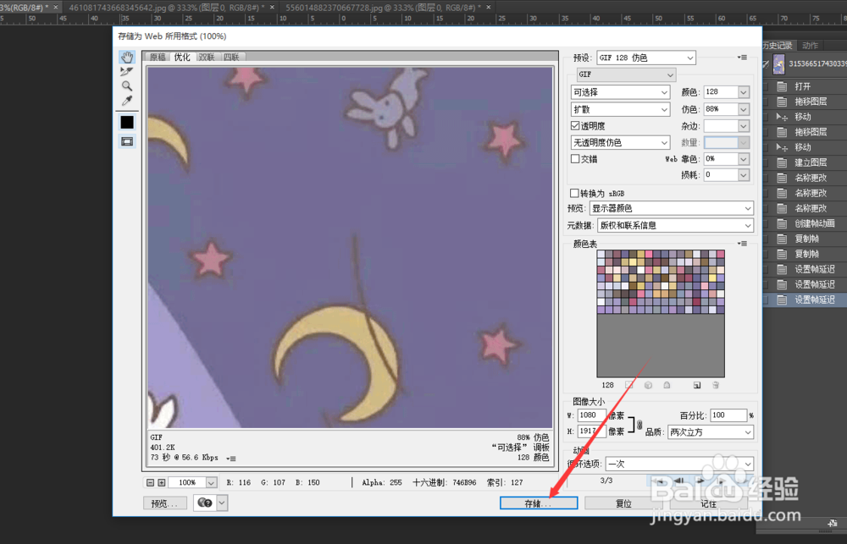Image resolution: width=847 pixels, height=544 pixels.
Task: Click the black eyedropper color swatch
Action: click(127, 121)
